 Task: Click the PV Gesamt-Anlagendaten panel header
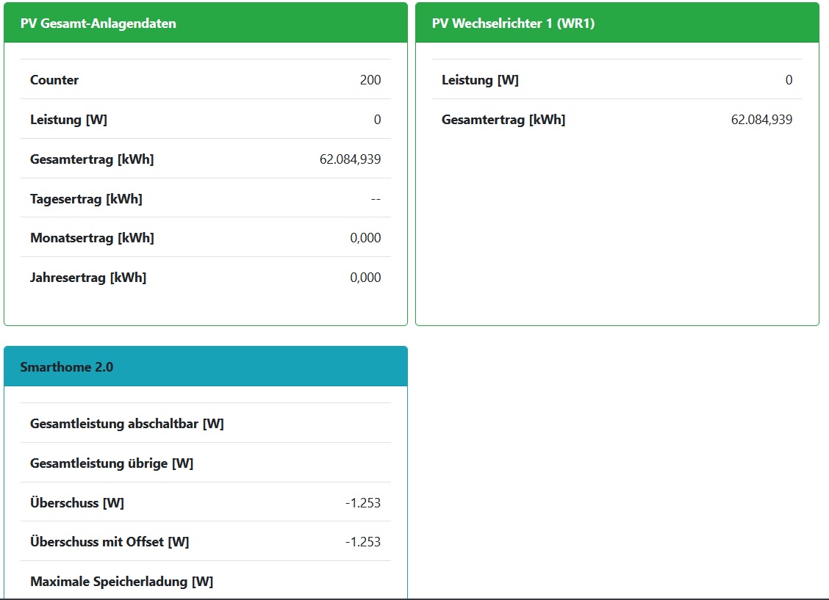pos(98,24)
